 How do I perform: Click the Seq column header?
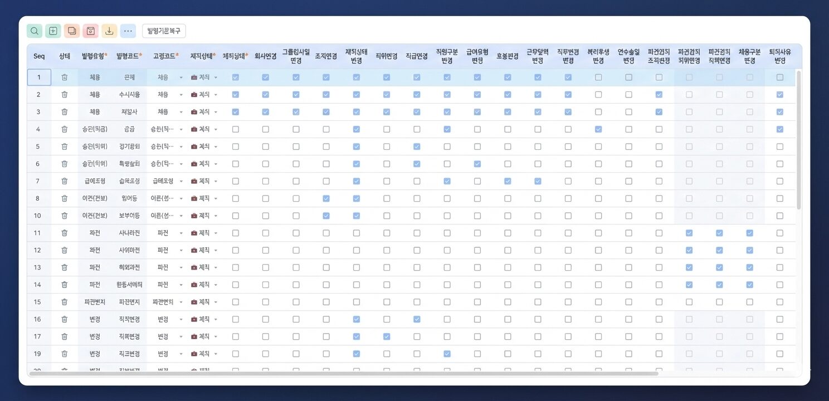[39, 56]
